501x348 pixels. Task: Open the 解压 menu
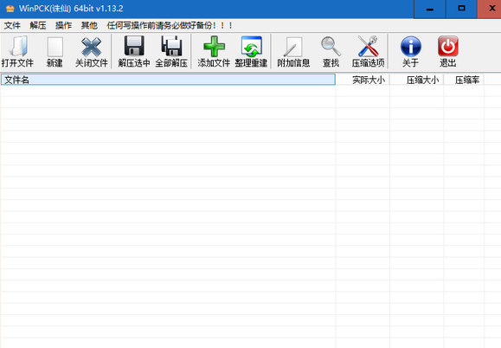point(38,25)
